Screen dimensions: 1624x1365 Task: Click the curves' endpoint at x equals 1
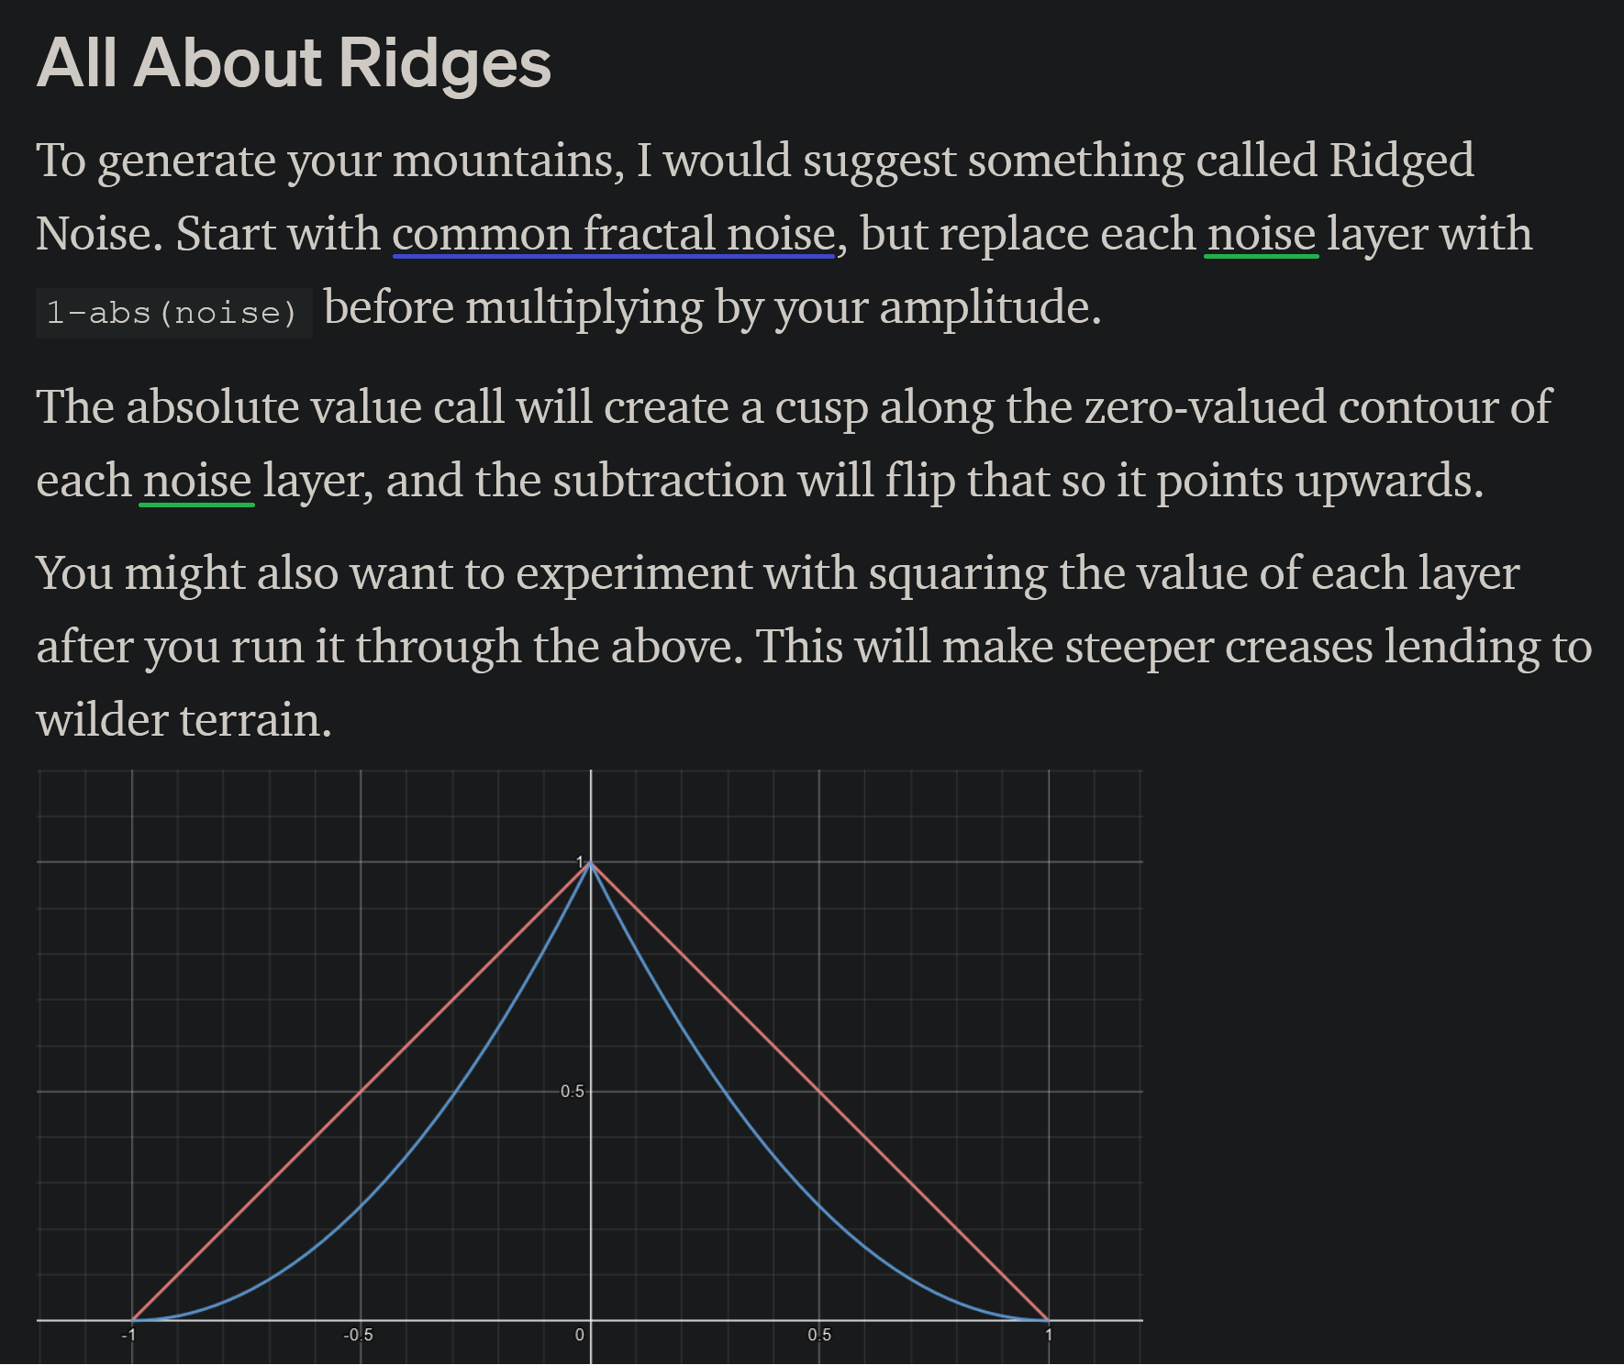1049,1321
